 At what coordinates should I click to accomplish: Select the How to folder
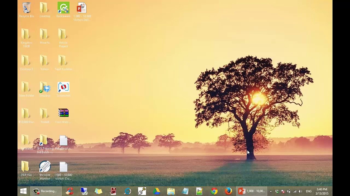(45, 37)
